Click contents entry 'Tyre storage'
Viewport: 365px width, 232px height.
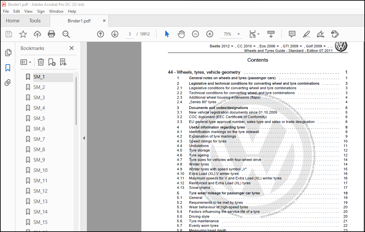[199, 151]
